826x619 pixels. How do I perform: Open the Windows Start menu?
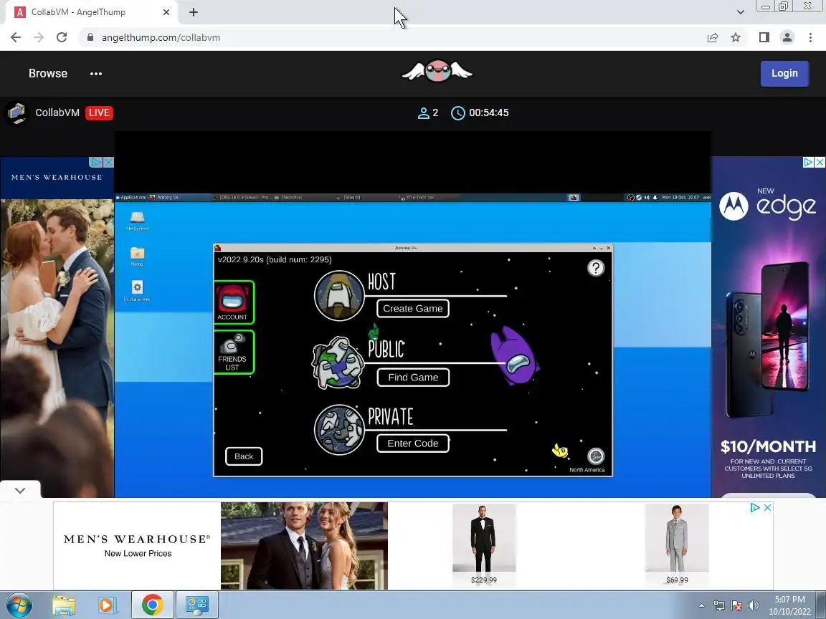[x=19, y=605]
